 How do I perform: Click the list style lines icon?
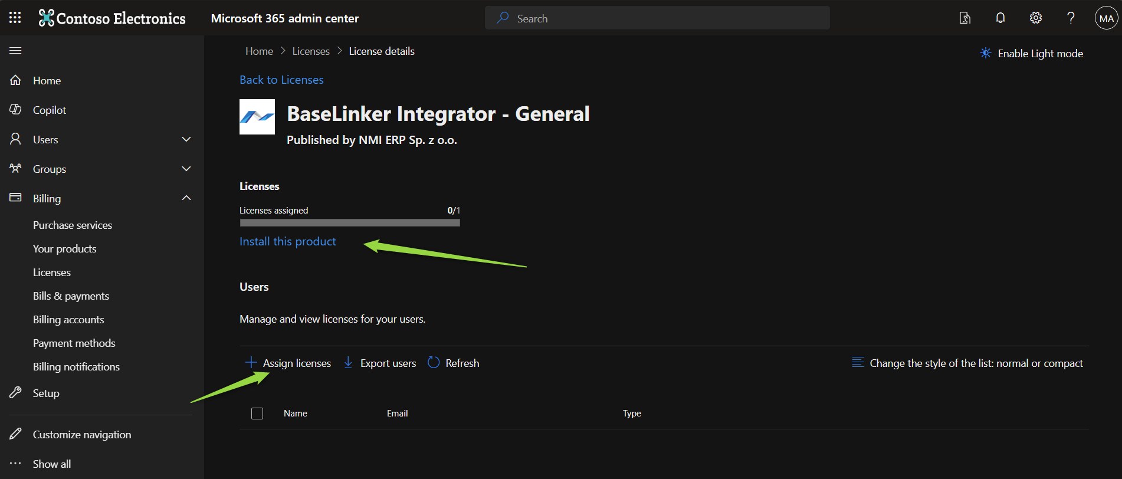pos(858,362)
